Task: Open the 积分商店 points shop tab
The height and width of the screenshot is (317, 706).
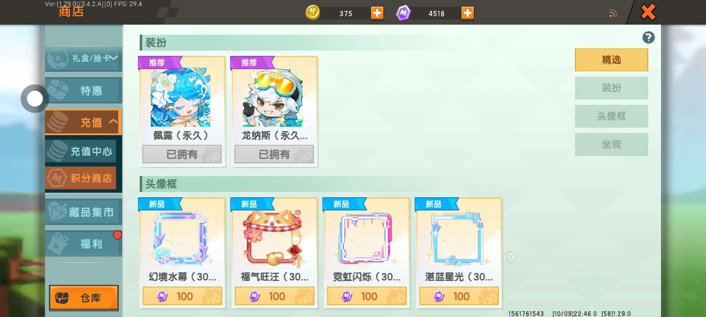Action: 81,178
